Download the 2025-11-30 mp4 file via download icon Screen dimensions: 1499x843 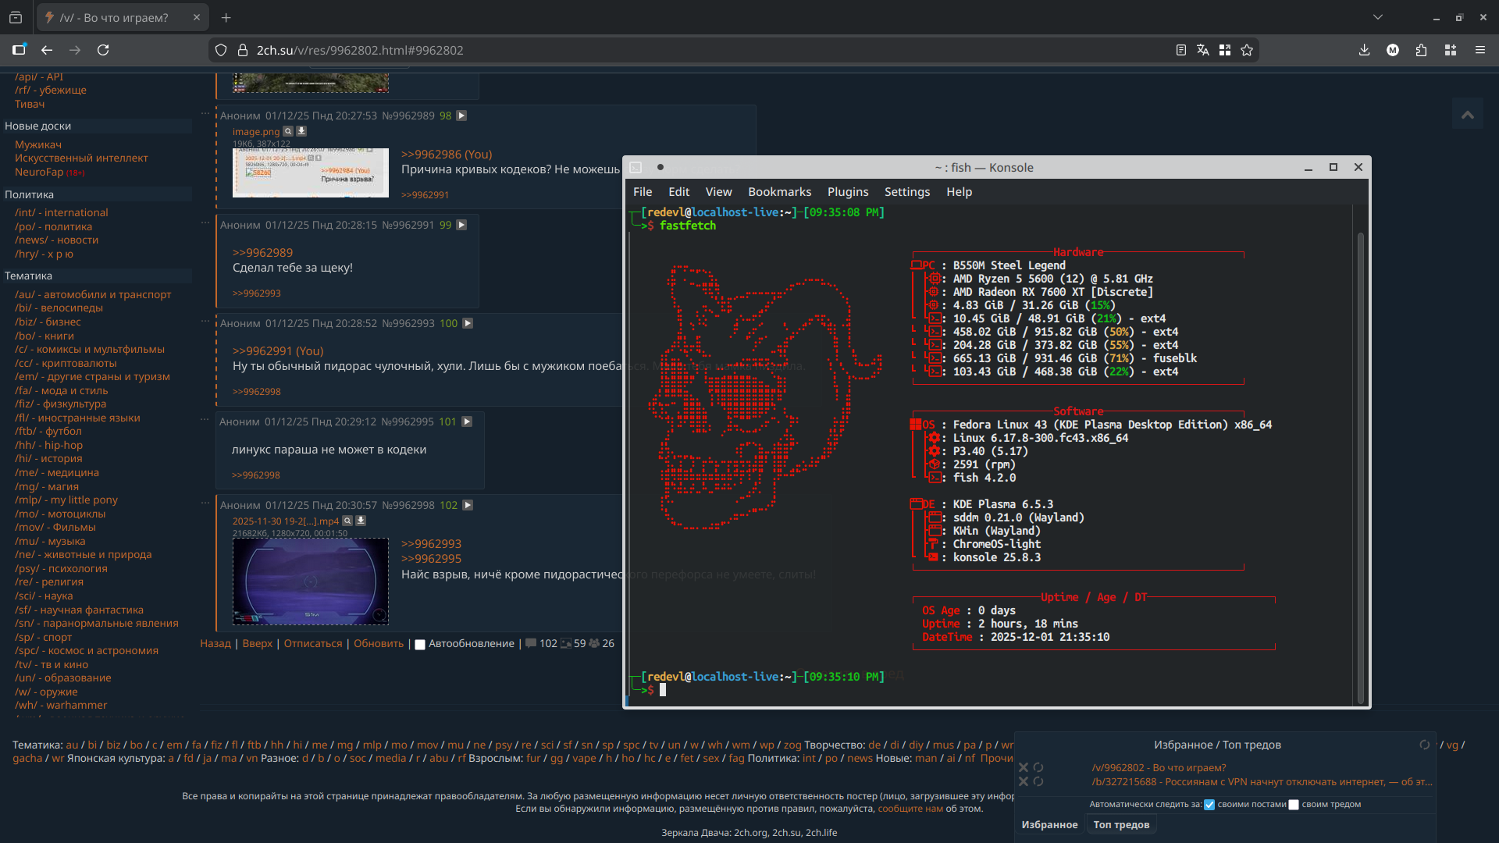361,521
